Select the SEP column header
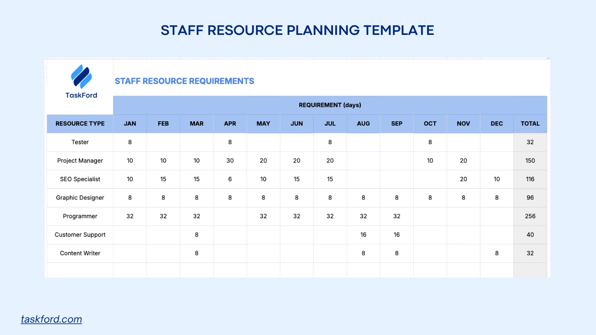 [x=397, y=124]
